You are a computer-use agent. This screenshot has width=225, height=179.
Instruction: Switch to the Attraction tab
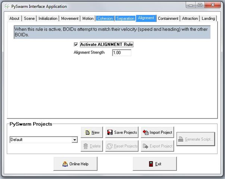point(190,19)
